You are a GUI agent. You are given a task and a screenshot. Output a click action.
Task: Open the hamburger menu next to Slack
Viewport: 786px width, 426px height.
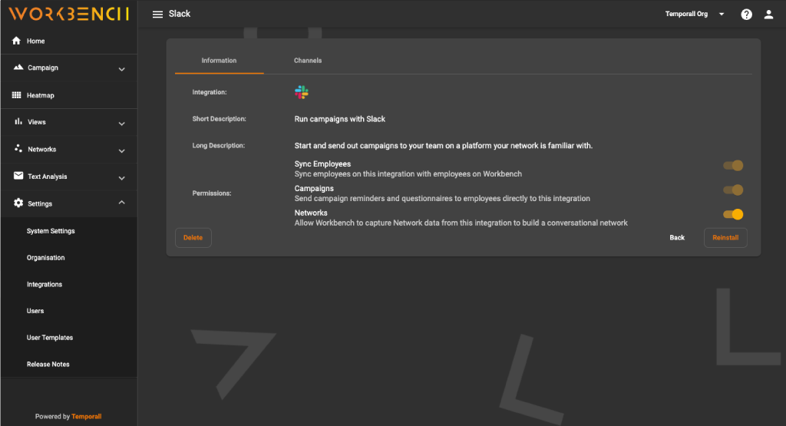(x=157, y=14)
